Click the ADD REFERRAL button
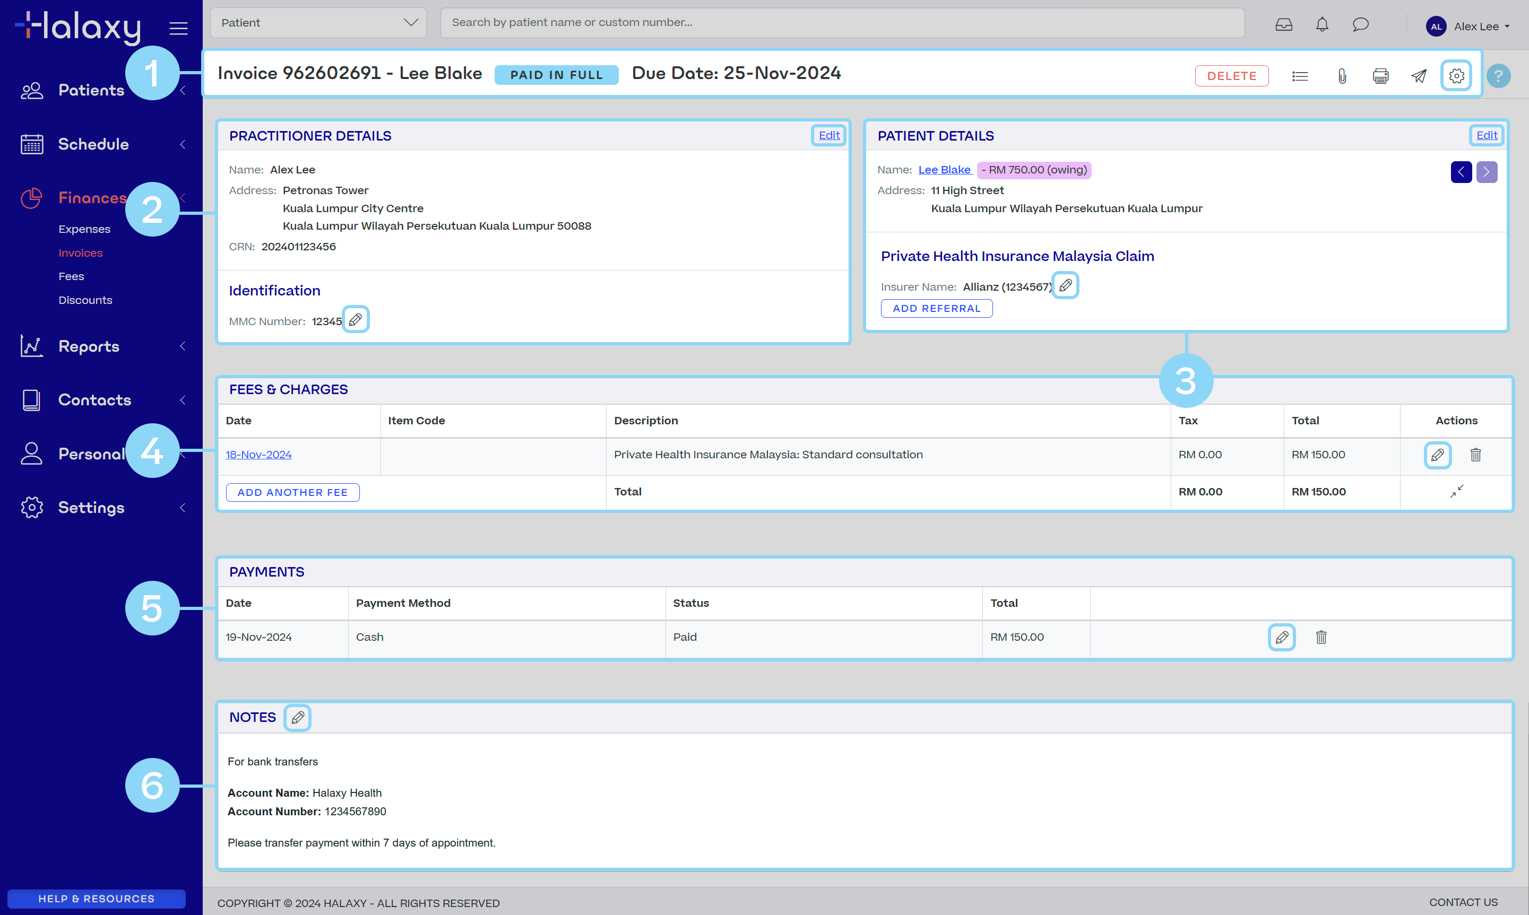This screenshot has width=1529, height=915. pyautogui.click(x=936, y=308)
